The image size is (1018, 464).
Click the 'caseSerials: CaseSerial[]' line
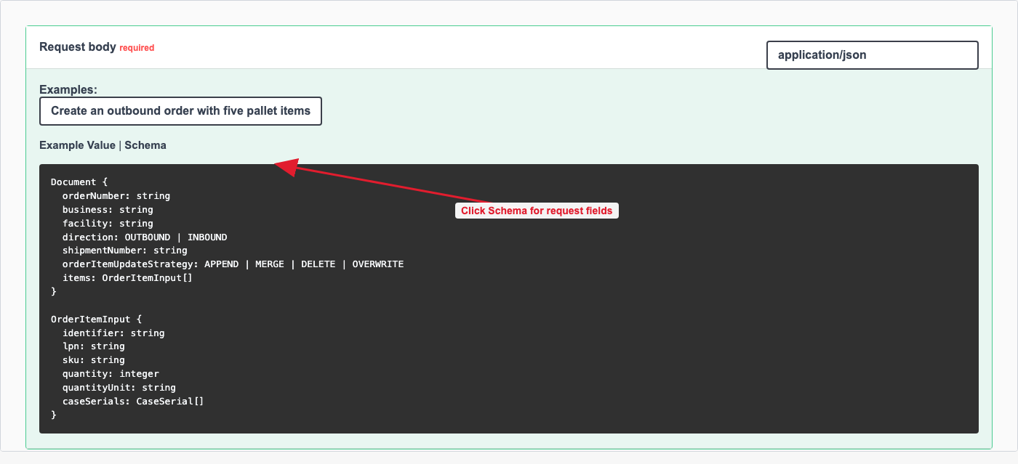tap(133, 402)
